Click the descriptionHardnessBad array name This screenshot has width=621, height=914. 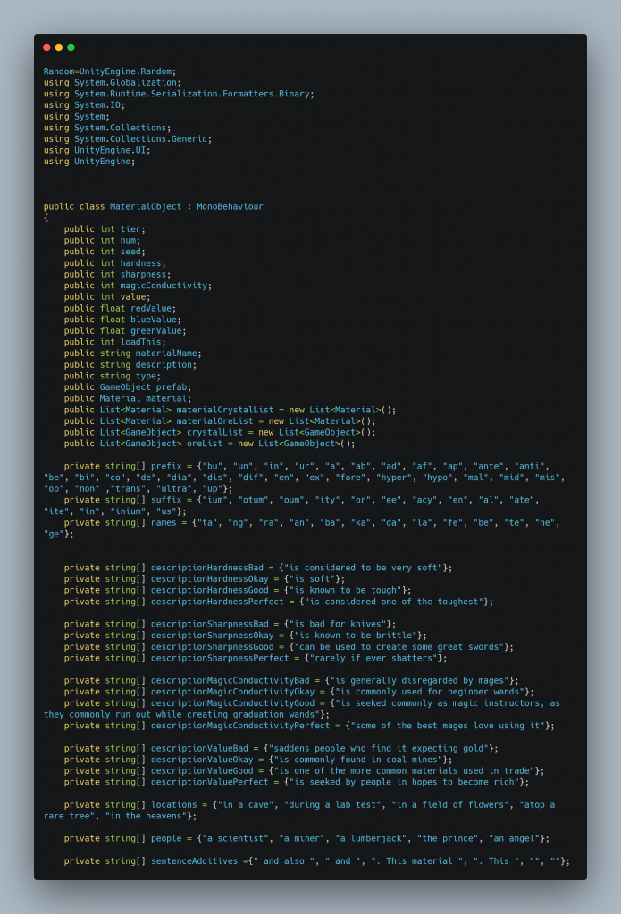pyautogui.click(x=209, y=568)
